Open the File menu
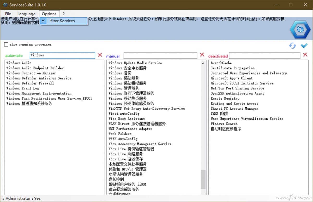 (x=8, y=14)
